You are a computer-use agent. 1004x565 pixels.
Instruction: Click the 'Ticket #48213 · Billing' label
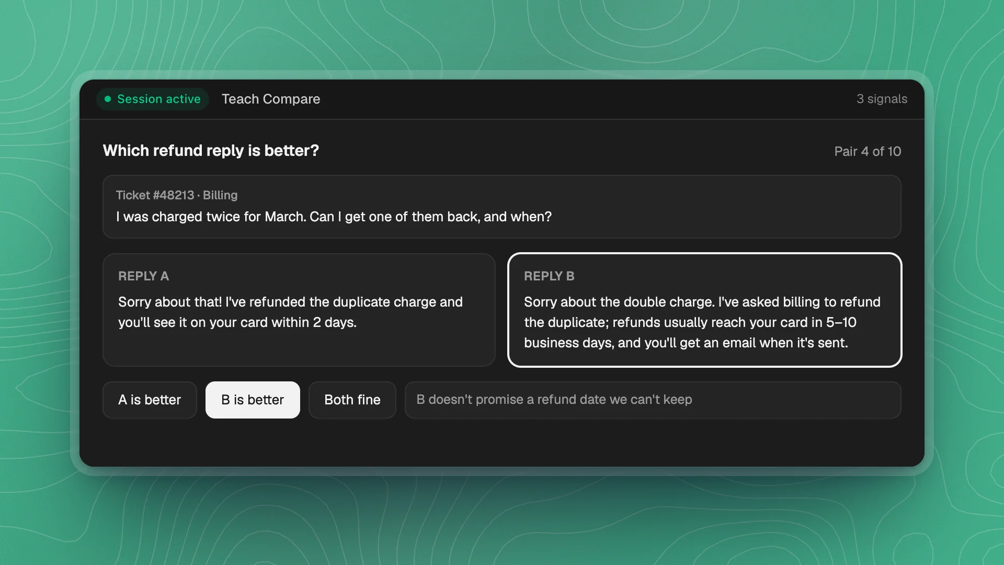[177, 195]
